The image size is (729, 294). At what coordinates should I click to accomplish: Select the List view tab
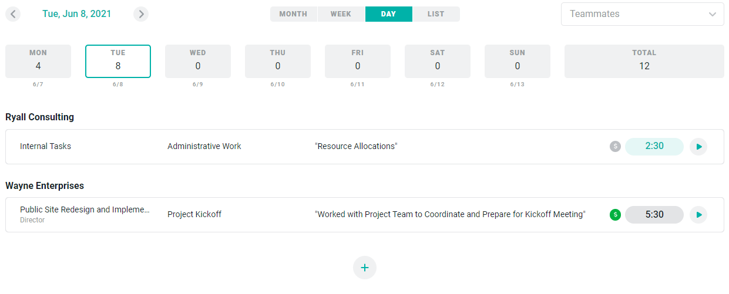pyautogui.click(x=436, y=14)
